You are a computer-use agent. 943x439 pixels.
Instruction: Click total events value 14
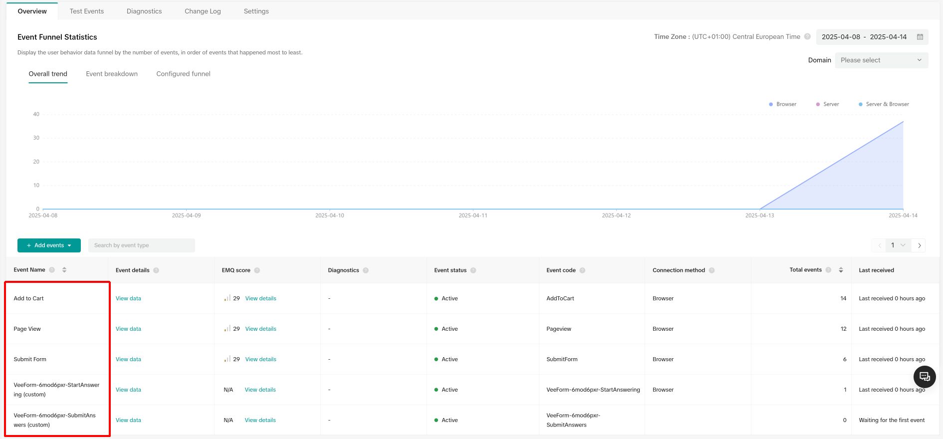pyautogui.click(x=843, y=298)
